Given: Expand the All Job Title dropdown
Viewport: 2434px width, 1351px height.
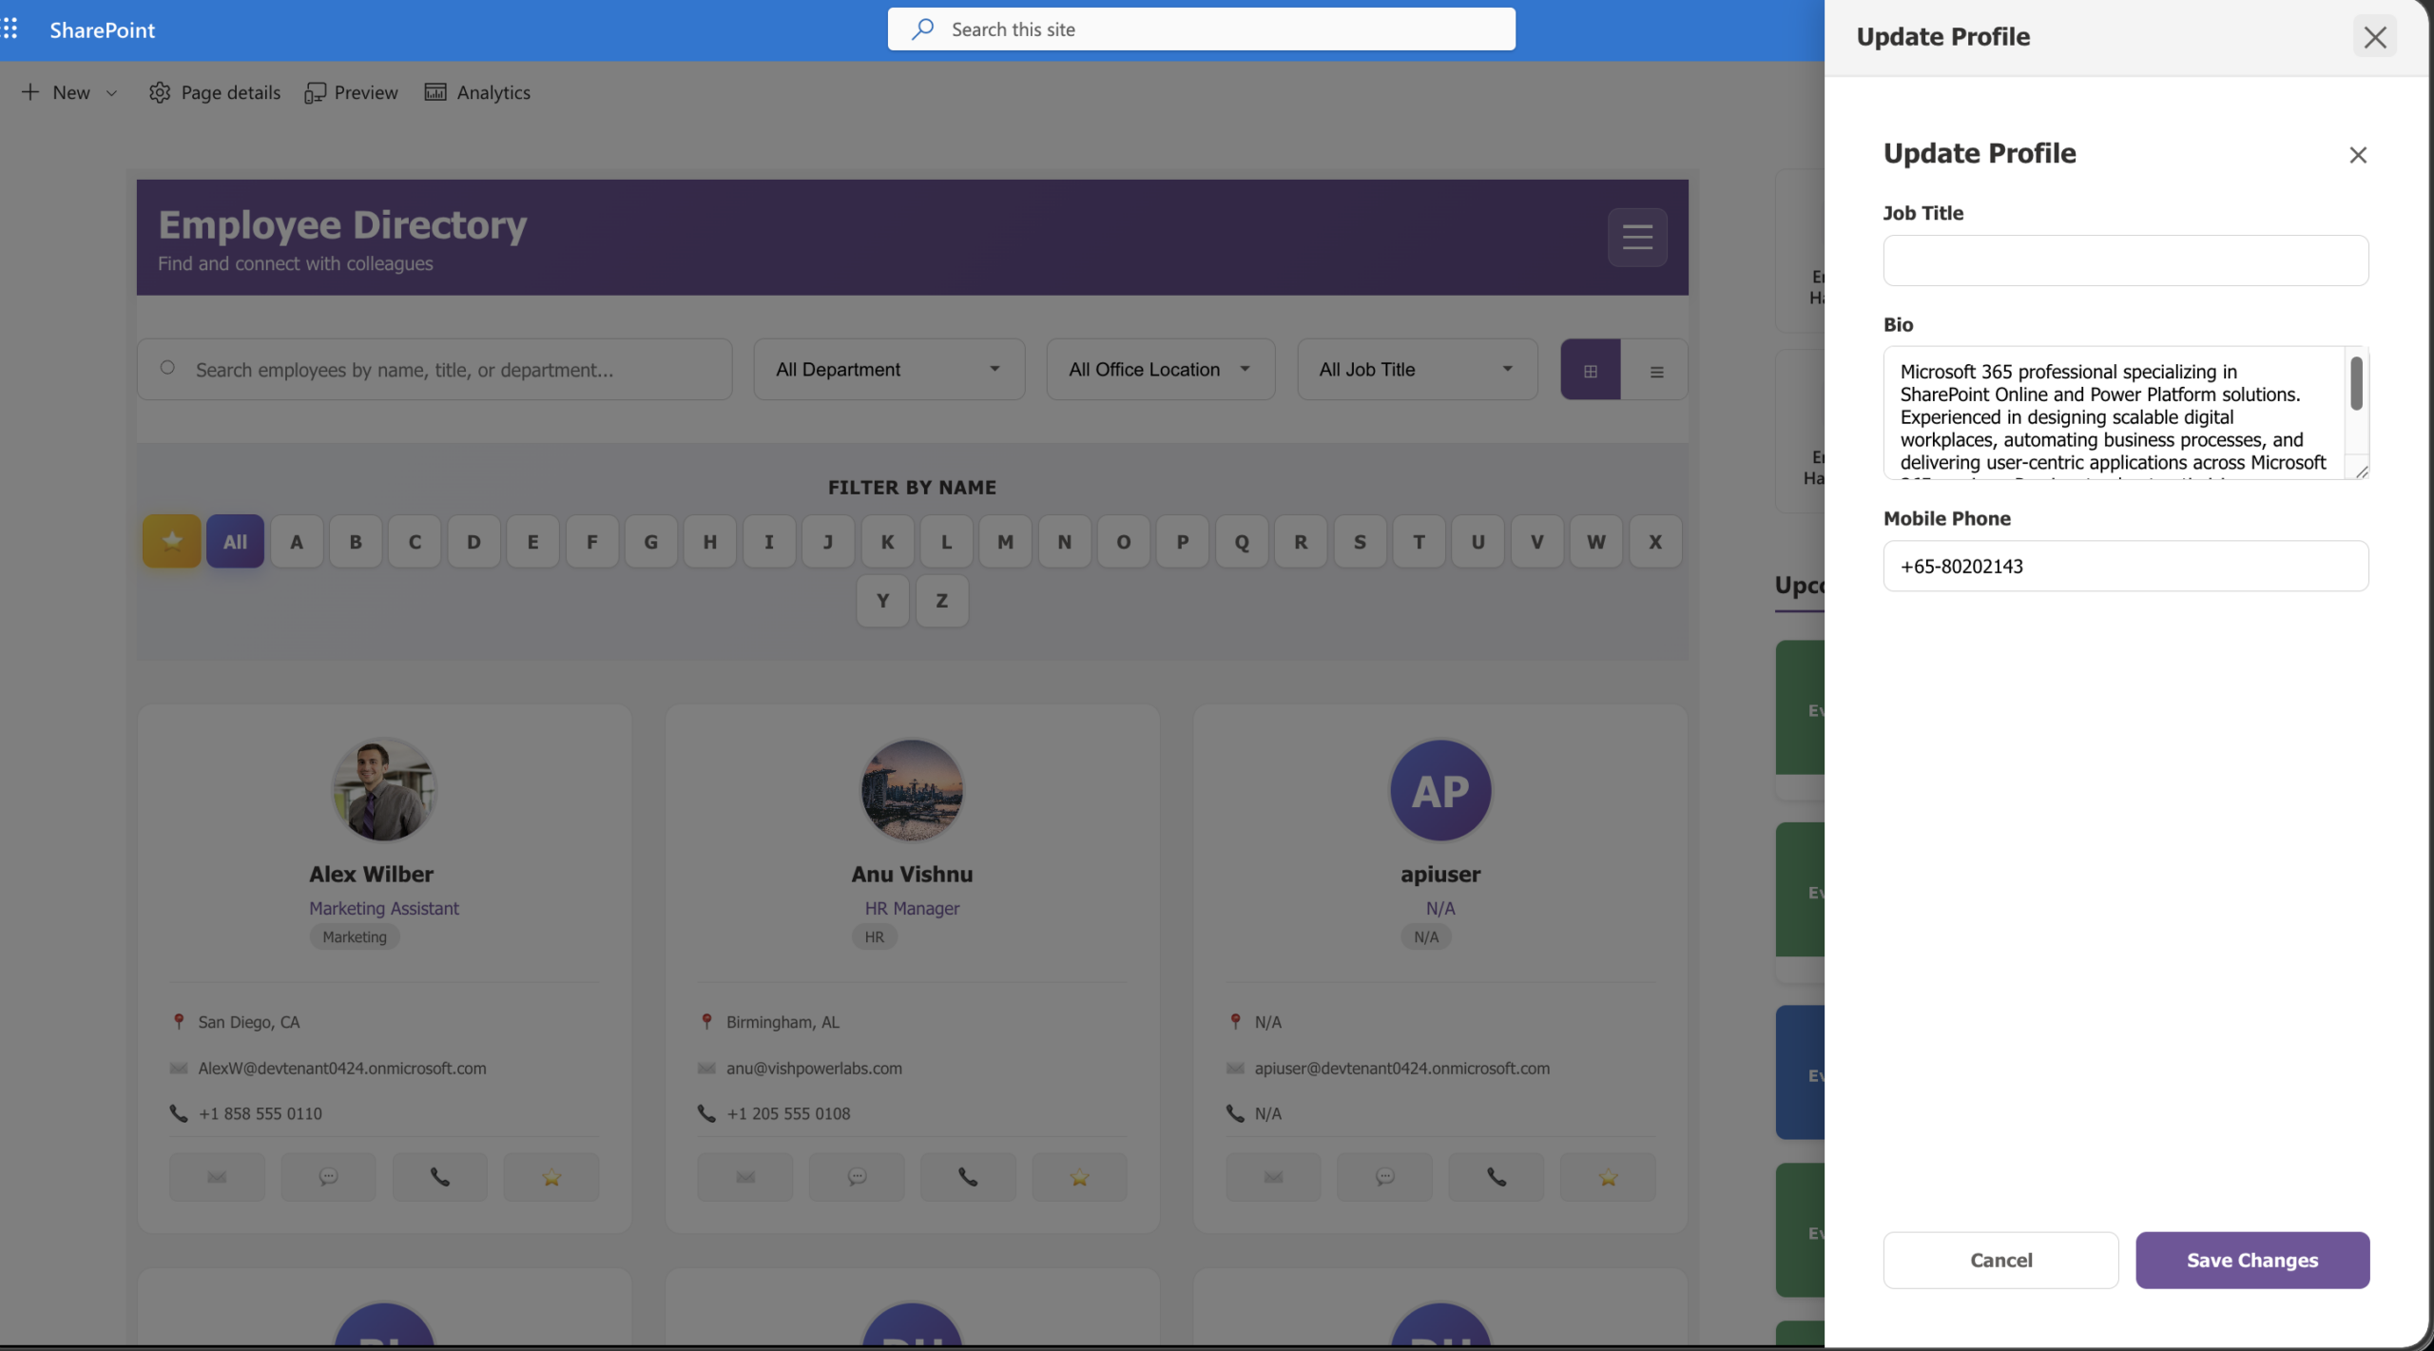Looking at the screenshot, I should (1416, 369).
